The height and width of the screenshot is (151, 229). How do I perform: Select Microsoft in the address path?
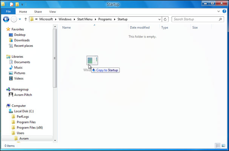coord(46,19)
